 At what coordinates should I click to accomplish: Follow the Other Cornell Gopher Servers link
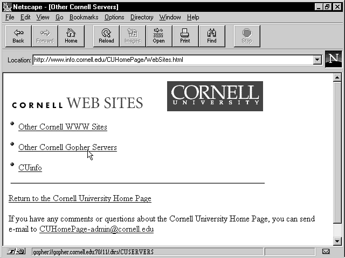(67, 147)
